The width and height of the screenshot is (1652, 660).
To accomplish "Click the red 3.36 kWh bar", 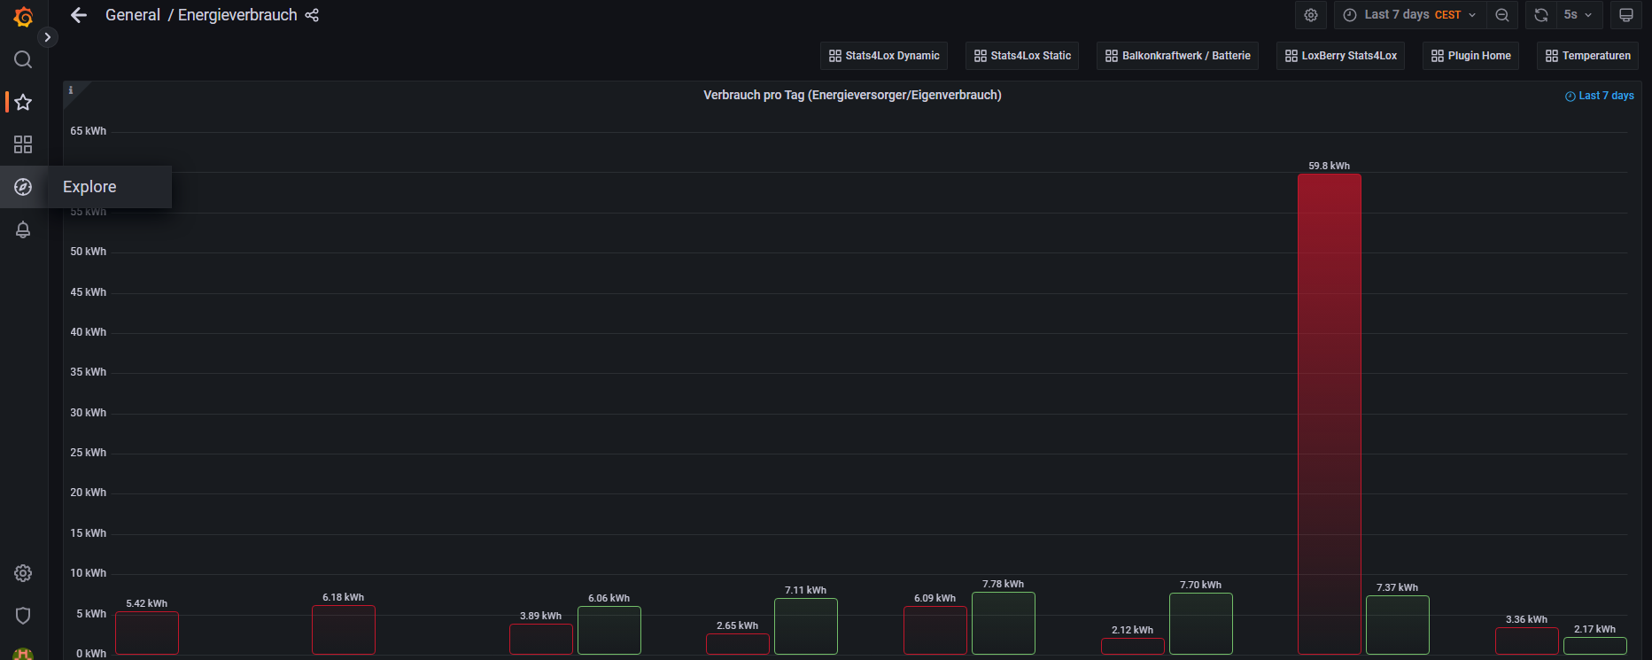I will pos(1527,641).
